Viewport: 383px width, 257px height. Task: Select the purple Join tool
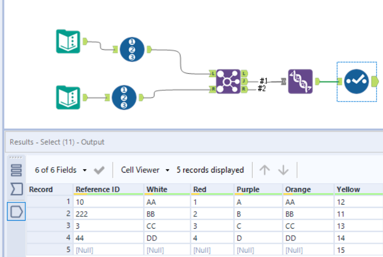[228, 81]
